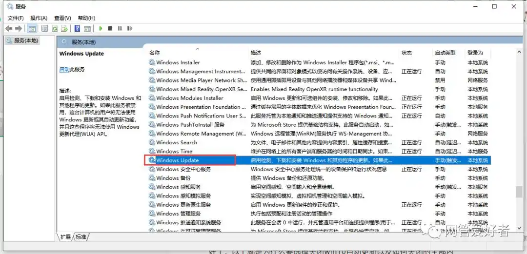Image resolution: width=527 pixels, height=254 pixels.
Task: Select the Windows 感知服务 row
Action: click(x=319, y=187)
